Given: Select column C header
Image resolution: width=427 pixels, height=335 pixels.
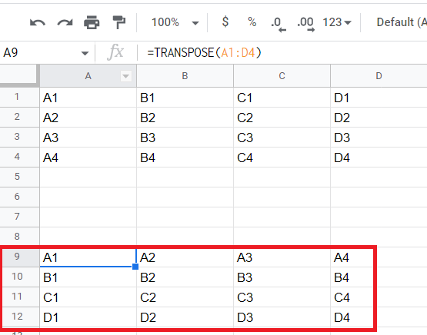Looking at the screenshot, I should pos(282,76).
